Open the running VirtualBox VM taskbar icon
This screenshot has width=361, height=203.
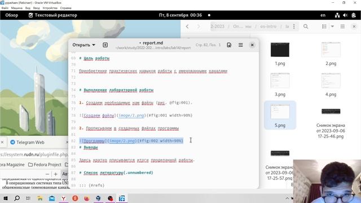(x=122, y=198)
